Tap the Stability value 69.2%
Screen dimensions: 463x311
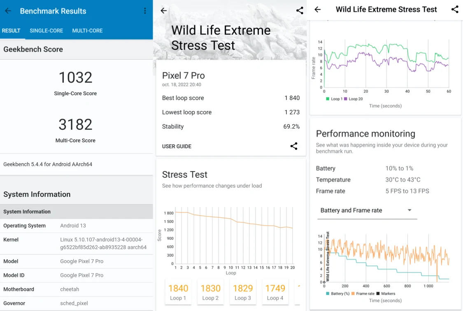click(291, 127)
